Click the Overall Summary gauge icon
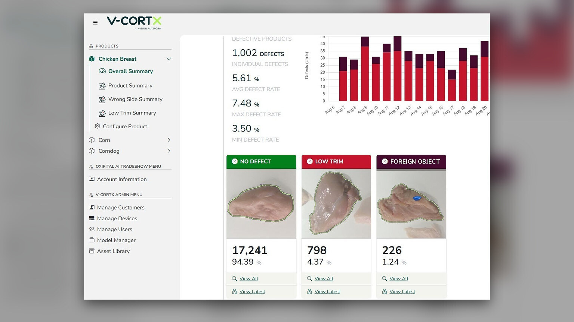 [102, 71]
